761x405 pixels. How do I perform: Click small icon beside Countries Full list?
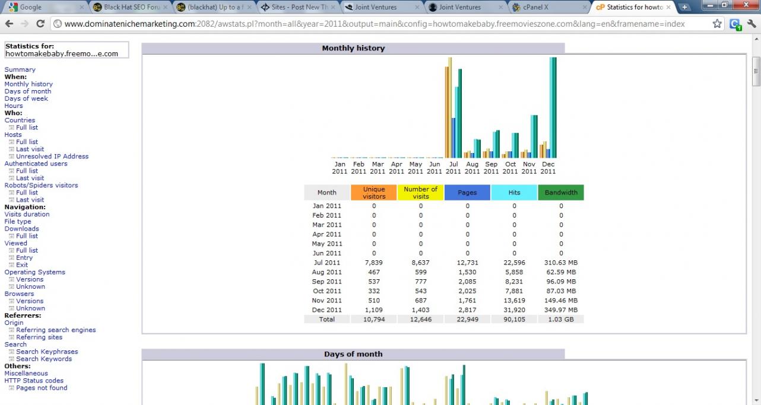coord(12,127)
